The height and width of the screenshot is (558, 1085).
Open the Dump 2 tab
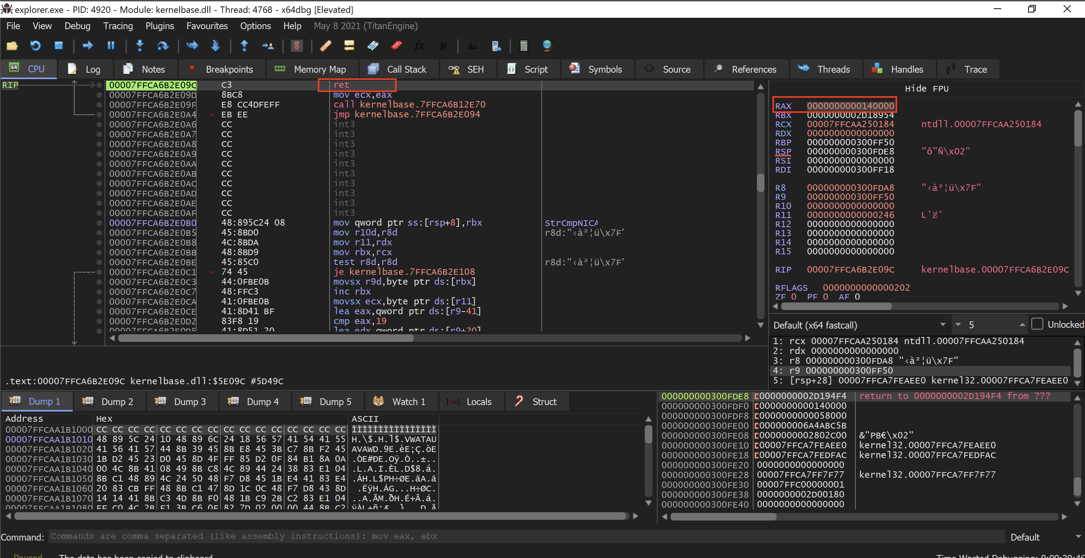[x=109, y=402]
